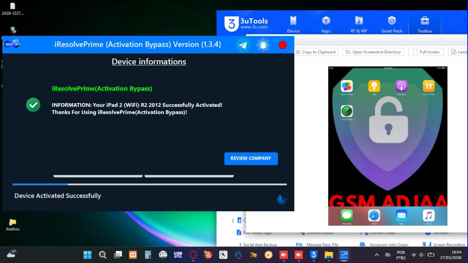Open the iDevice tab in 3uTools
468x263 pixels.
click(x=293, y=25)
